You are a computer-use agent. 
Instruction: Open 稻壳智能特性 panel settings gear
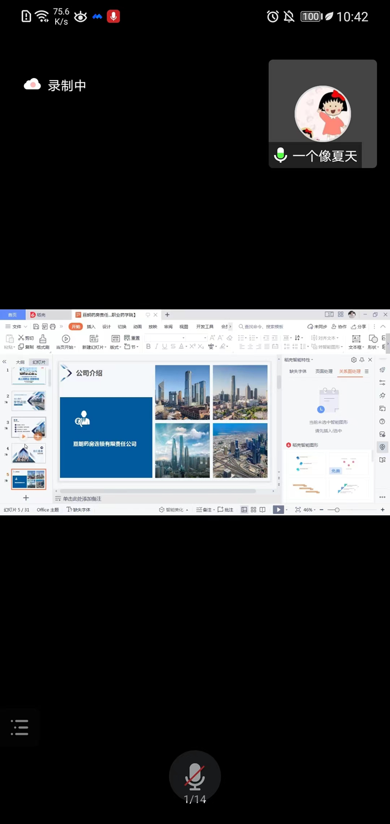click(x=354, y=360)
